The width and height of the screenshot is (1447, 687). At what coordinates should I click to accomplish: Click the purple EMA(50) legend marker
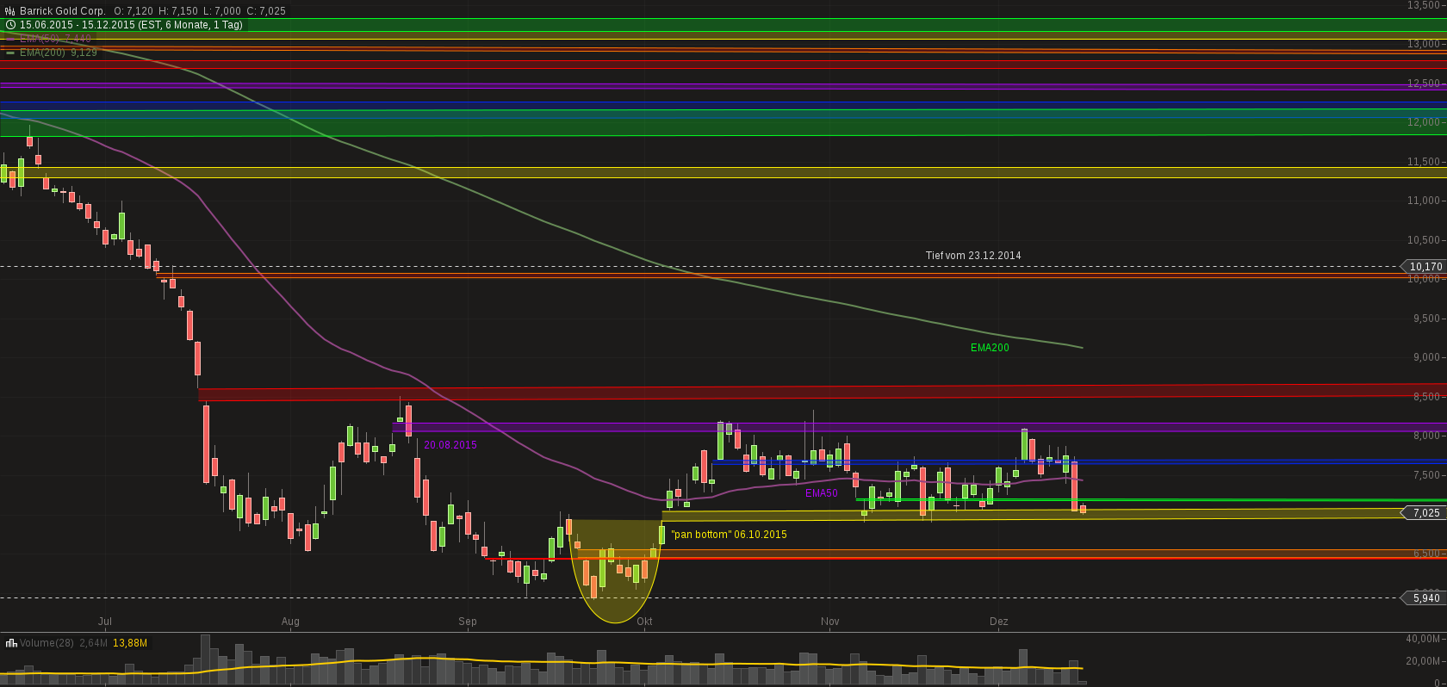pos(10,39)
